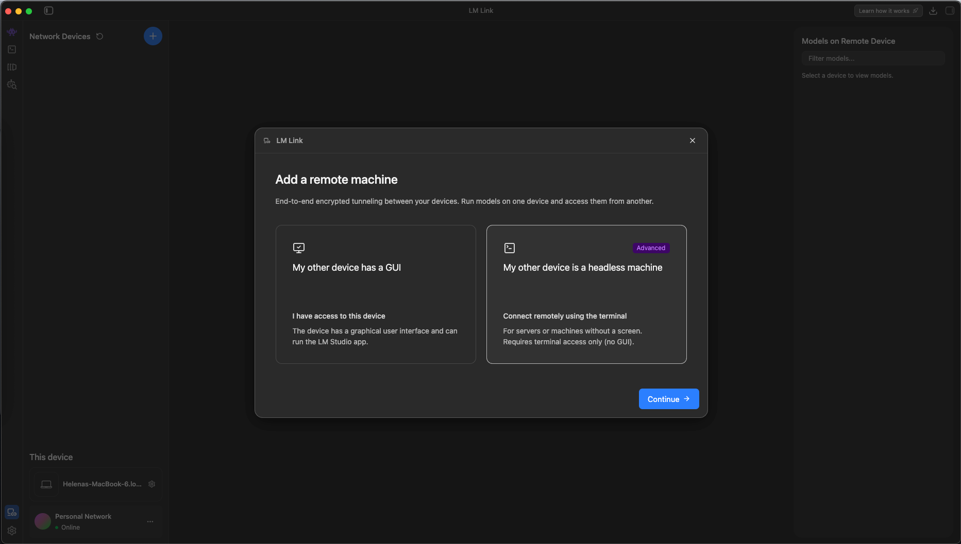Click the blue add device plus button
The height and width of the screenshot is (544, 961).
[153, 36]
